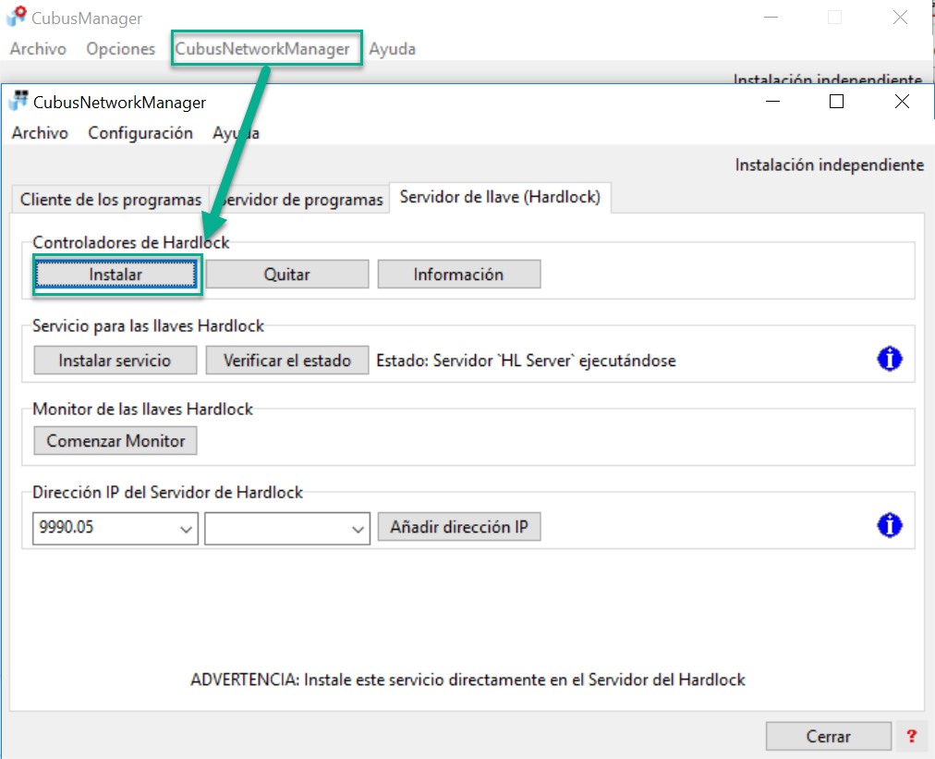Click the Añadir dirección IP button
Viewport: 935px width, 759px height.
pos(459,527)
